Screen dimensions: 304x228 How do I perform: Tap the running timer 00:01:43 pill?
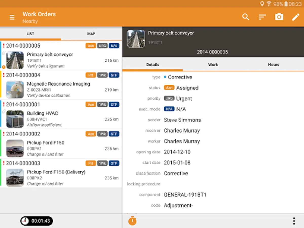pos(37,221)
